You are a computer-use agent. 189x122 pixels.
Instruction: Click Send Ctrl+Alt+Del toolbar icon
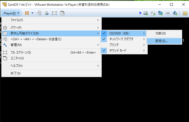pos(39,13)
